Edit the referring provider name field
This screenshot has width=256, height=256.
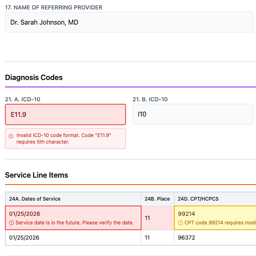[x=129, y=22]
